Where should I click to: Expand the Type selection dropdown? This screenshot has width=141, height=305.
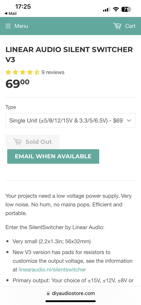pyautogui.click(x=70, y=120)
